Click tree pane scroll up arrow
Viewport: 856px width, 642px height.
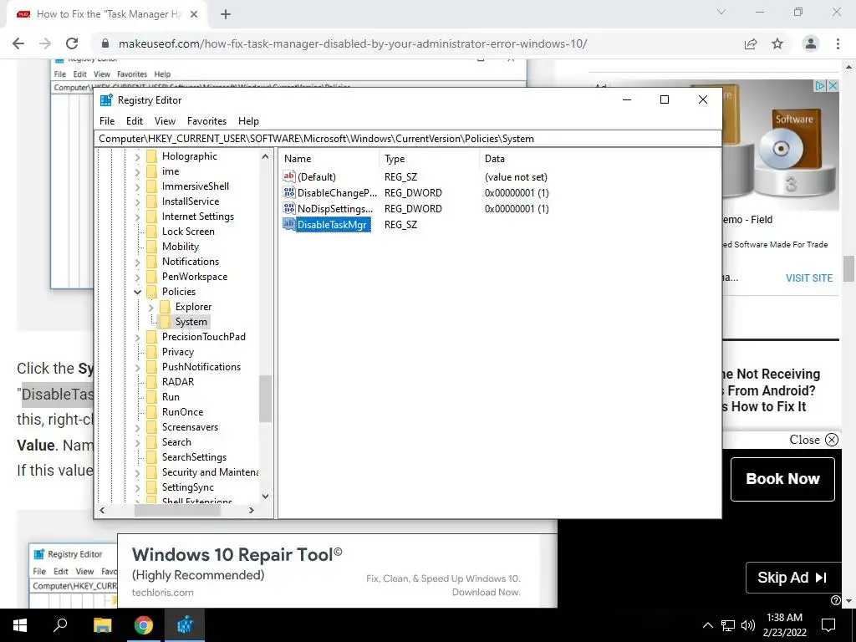[265, 156]
